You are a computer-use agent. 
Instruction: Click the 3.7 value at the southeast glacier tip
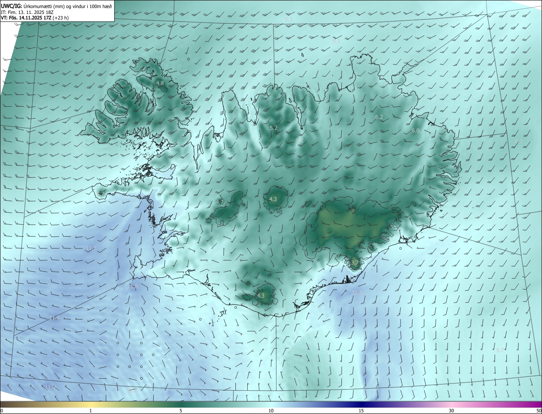(x=355, y=262)
